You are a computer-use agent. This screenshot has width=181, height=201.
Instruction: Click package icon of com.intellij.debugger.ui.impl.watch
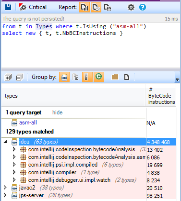[23, 180]
